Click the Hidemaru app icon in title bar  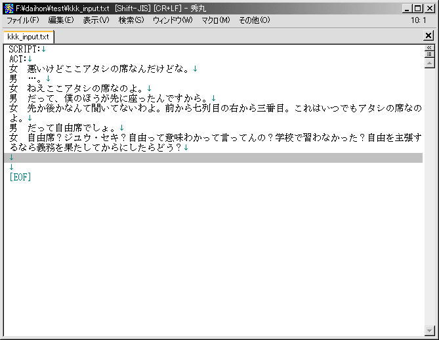tap(9, 9)
